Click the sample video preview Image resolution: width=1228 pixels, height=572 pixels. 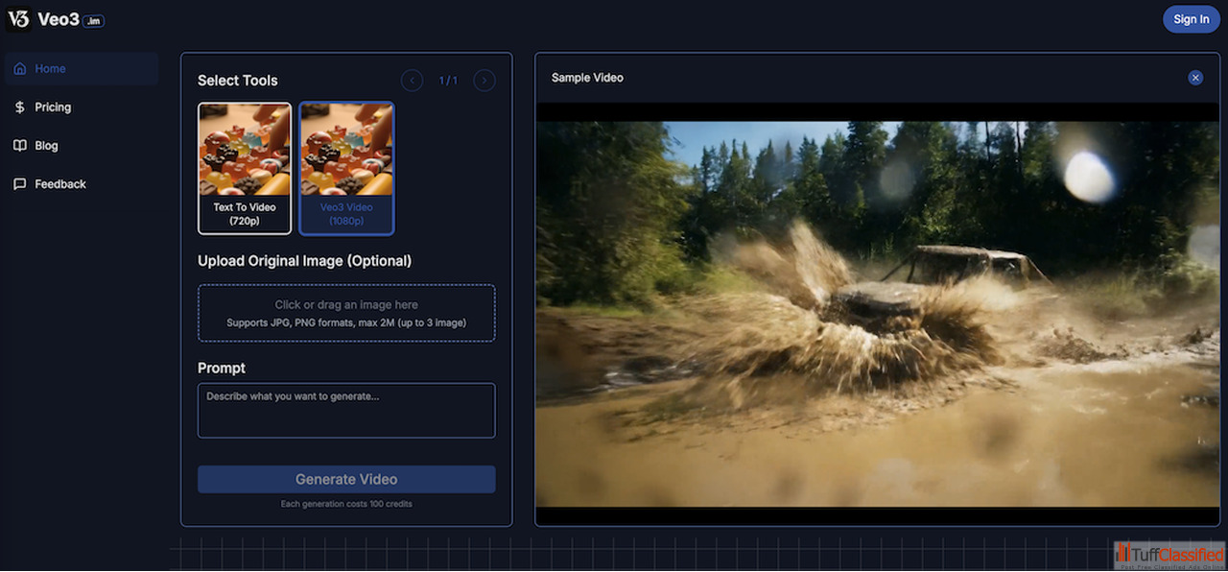tap(877, 314)
